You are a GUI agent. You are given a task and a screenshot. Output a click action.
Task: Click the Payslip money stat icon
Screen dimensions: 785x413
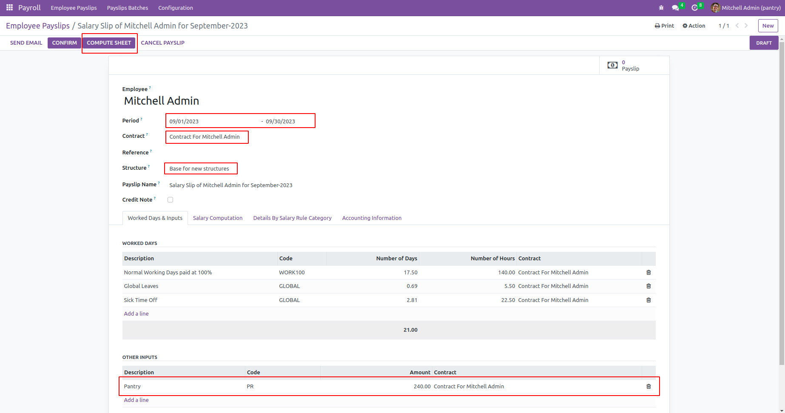click(612, 65)
